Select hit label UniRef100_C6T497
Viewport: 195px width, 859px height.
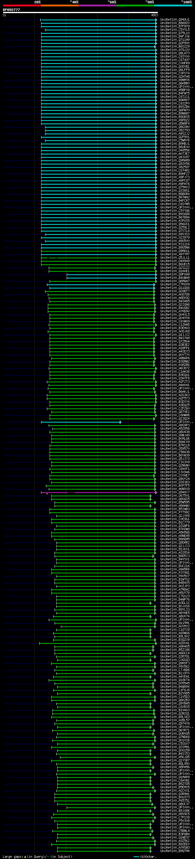coord(175,60)
